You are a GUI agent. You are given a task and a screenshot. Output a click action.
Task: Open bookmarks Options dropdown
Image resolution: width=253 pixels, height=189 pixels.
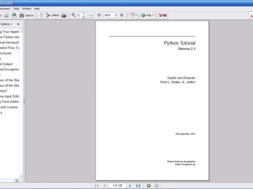point(6,24)
